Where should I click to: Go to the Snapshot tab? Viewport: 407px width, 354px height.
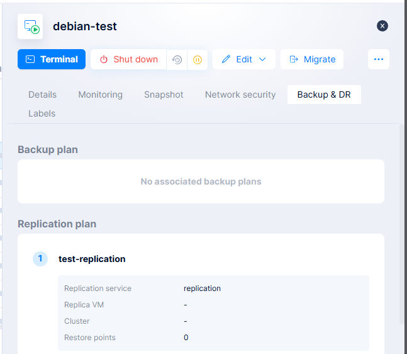[x=164, y=94]
